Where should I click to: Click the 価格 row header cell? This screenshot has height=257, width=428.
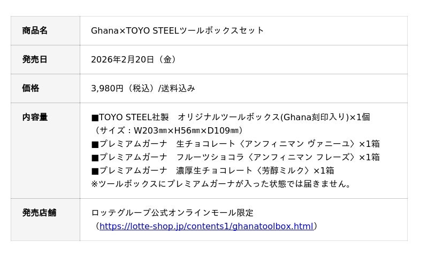point(30,88)
